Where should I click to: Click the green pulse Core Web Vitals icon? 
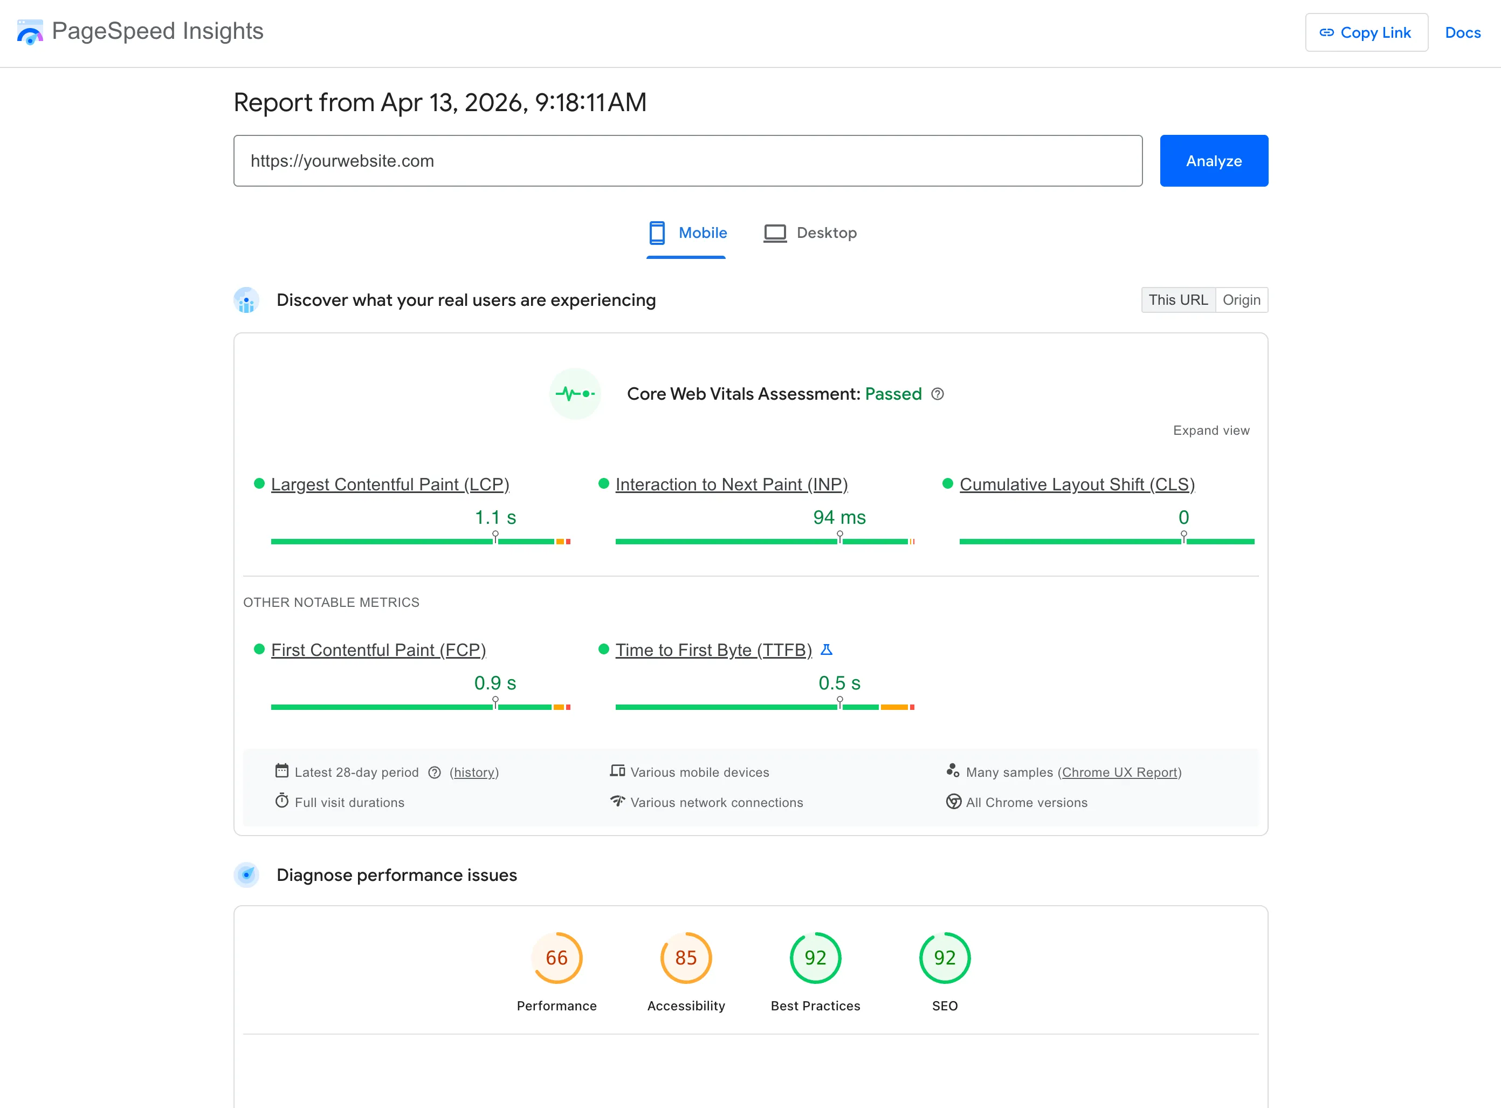click(x=575, y=394)
